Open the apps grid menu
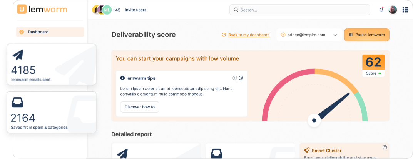The height and width of the screenshot is (159, 413). pyautogui.click(x=405, y=10)
